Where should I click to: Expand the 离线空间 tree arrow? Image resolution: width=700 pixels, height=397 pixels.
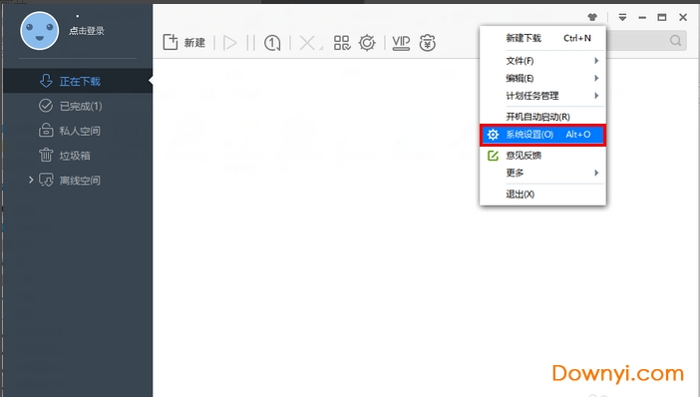31,180
